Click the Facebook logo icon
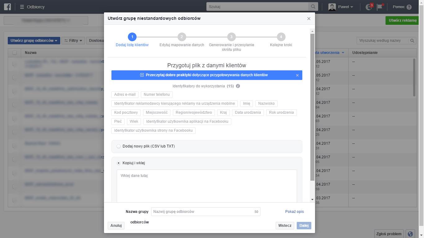The image size is (424, 238). coord(7,7)
